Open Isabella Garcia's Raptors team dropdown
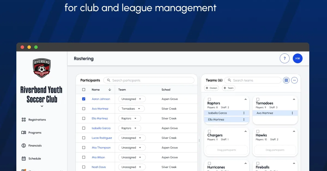The image size is (327, 171). pyautogui.click(x=129, y=128)
